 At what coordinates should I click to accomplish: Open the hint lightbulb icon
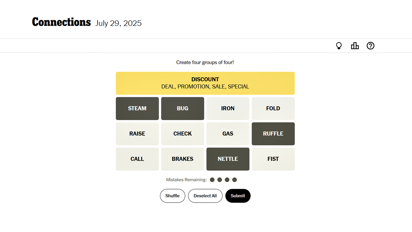(x=339, y=45)
